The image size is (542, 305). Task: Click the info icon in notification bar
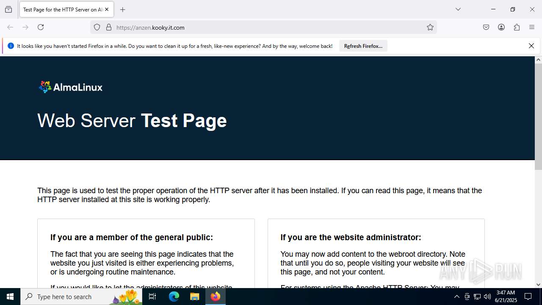[x=11, y=46]
